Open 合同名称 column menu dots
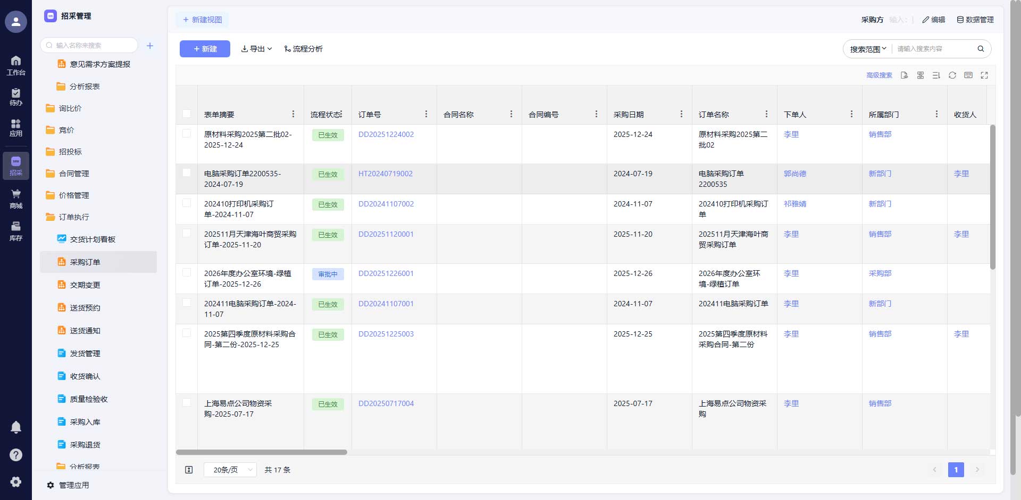 click(x=511, y=114)
